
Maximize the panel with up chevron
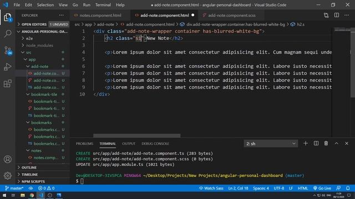click(x=337, y=143)
